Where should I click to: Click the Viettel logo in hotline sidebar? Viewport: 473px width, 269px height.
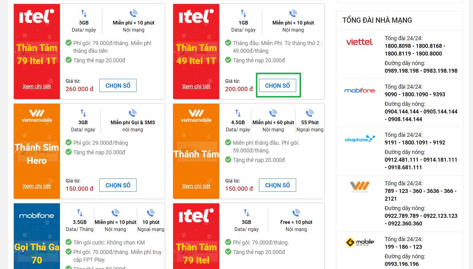pyautogui.click(x=360, y=43)
